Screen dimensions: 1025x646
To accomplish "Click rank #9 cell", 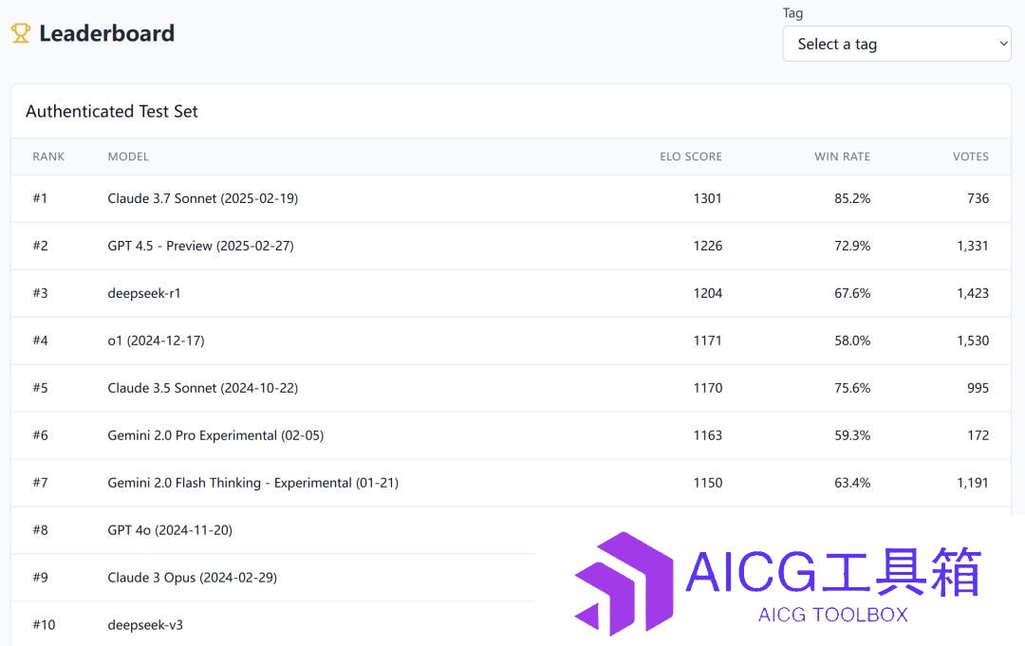I will pyautogui.click(x=41, y=578).
